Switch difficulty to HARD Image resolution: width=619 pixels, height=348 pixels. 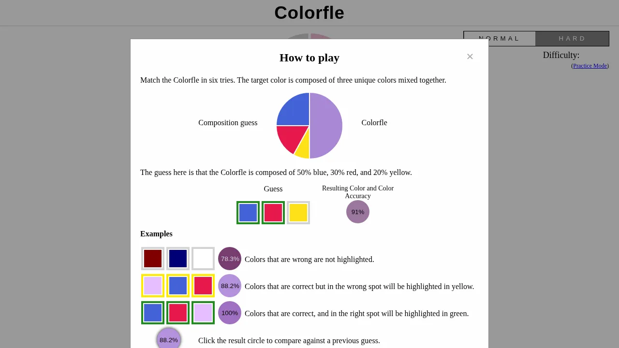572,38
